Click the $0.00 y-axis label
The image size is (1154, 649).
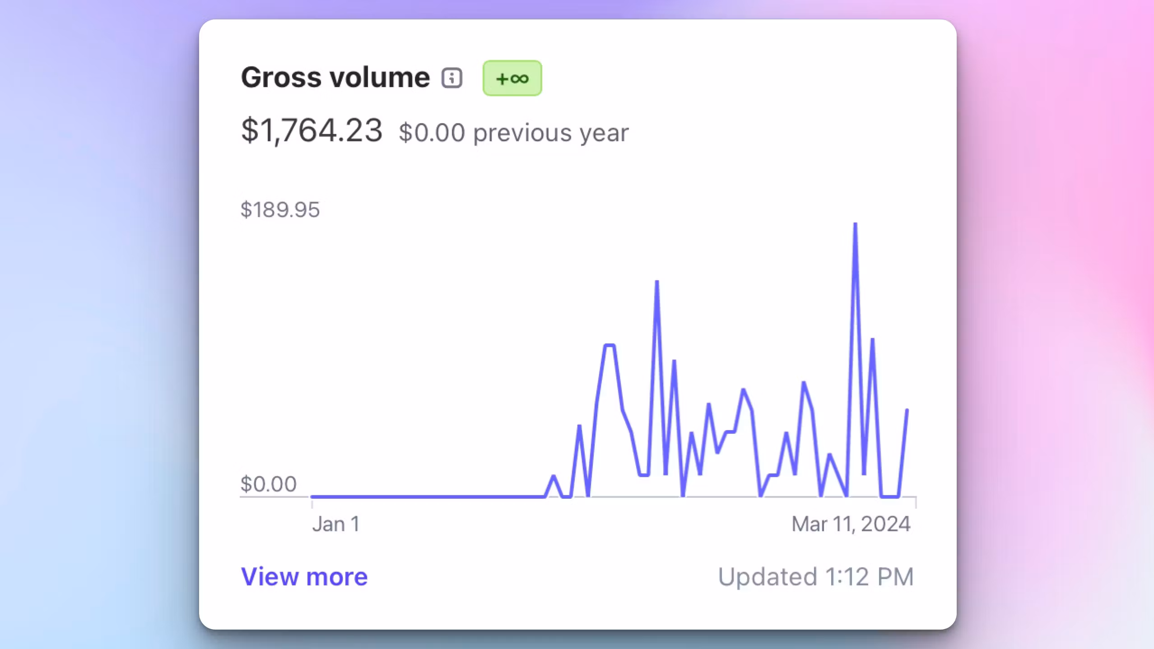pyautogui.click(x=268, y=484)
